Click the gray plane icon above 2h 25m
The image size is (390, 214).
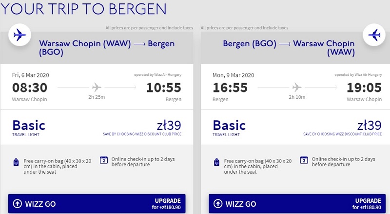click(x=97, y=87)
